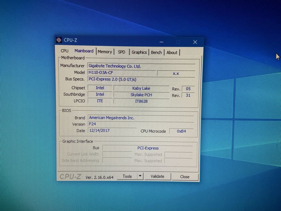This screenshot has width=281, height=211.
Task: Click the IT8628 LPCIO field
Action: [141, 101]
